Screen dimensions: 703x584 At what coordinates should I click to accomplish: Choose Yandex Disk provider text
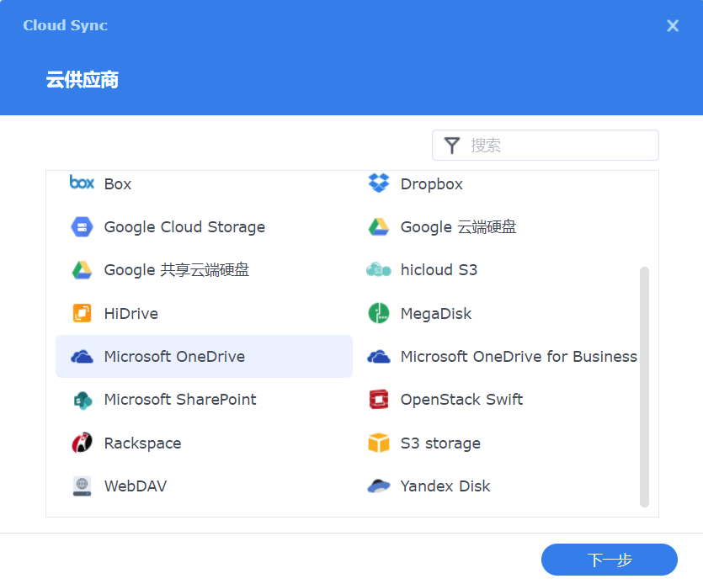445,486
